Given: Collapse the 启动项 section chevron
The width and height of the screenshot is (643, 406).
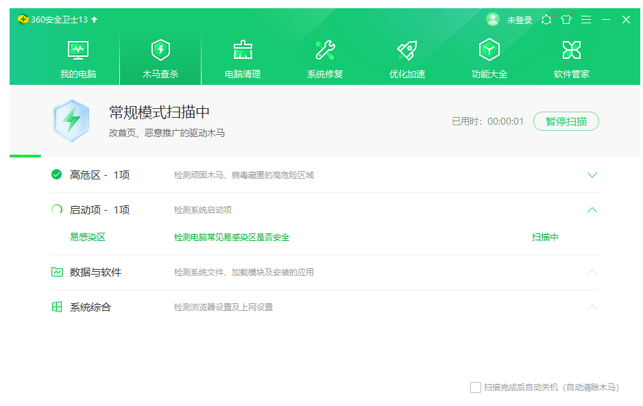Looking at the screenshot, I should 592,210.
